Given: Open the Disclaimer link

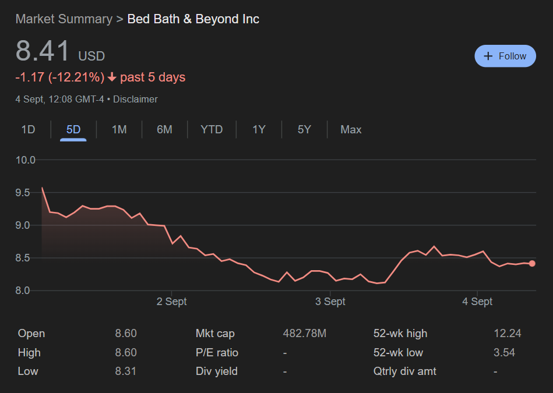Looking at the screenshot, I should (x=135, y=100).
